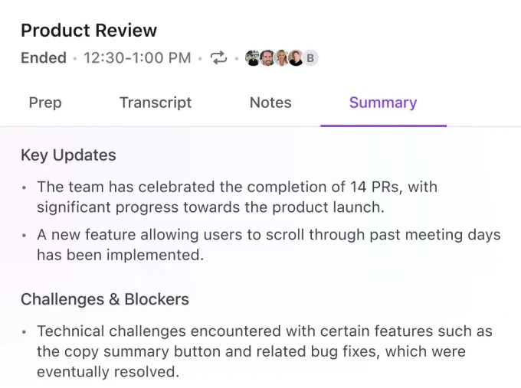The height and width of the screenshot is (388, 521).
Task: Open the Transcript tab
Action: (x=156, y=103)
